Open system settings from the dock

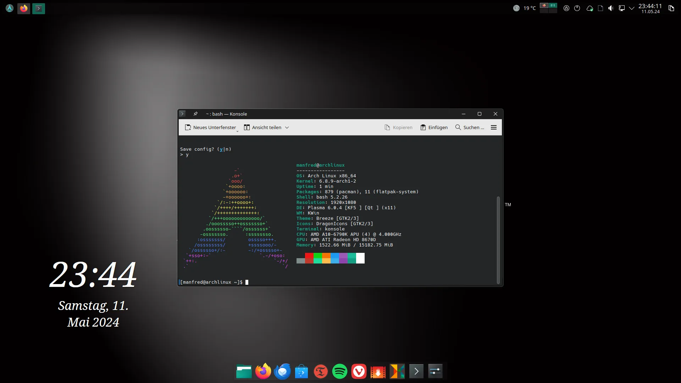[435, 371]
